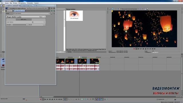Open the preview overlays dropdown arrow
183x103 pixels.
pyautogui.click(x=142, y=9)
